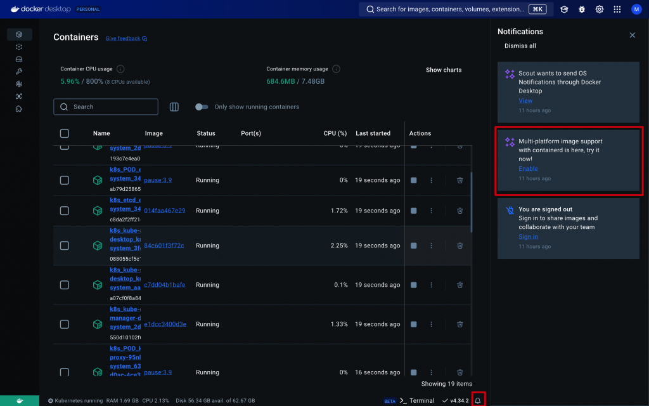The height and width of the screenshot is (406, 649).
Task: Delete the container with image 84c601f3f72c
Action: pos(460,246)
